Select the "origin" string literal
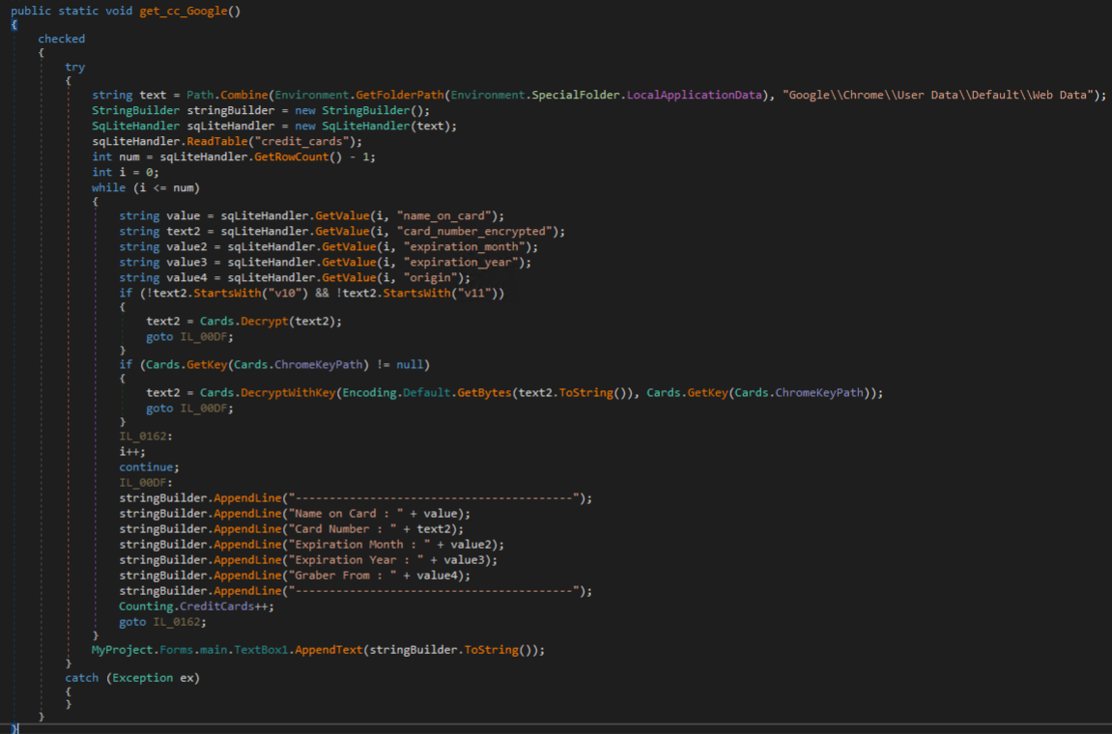This screenshot has height=734, width=1112. [x=431, y=278]
